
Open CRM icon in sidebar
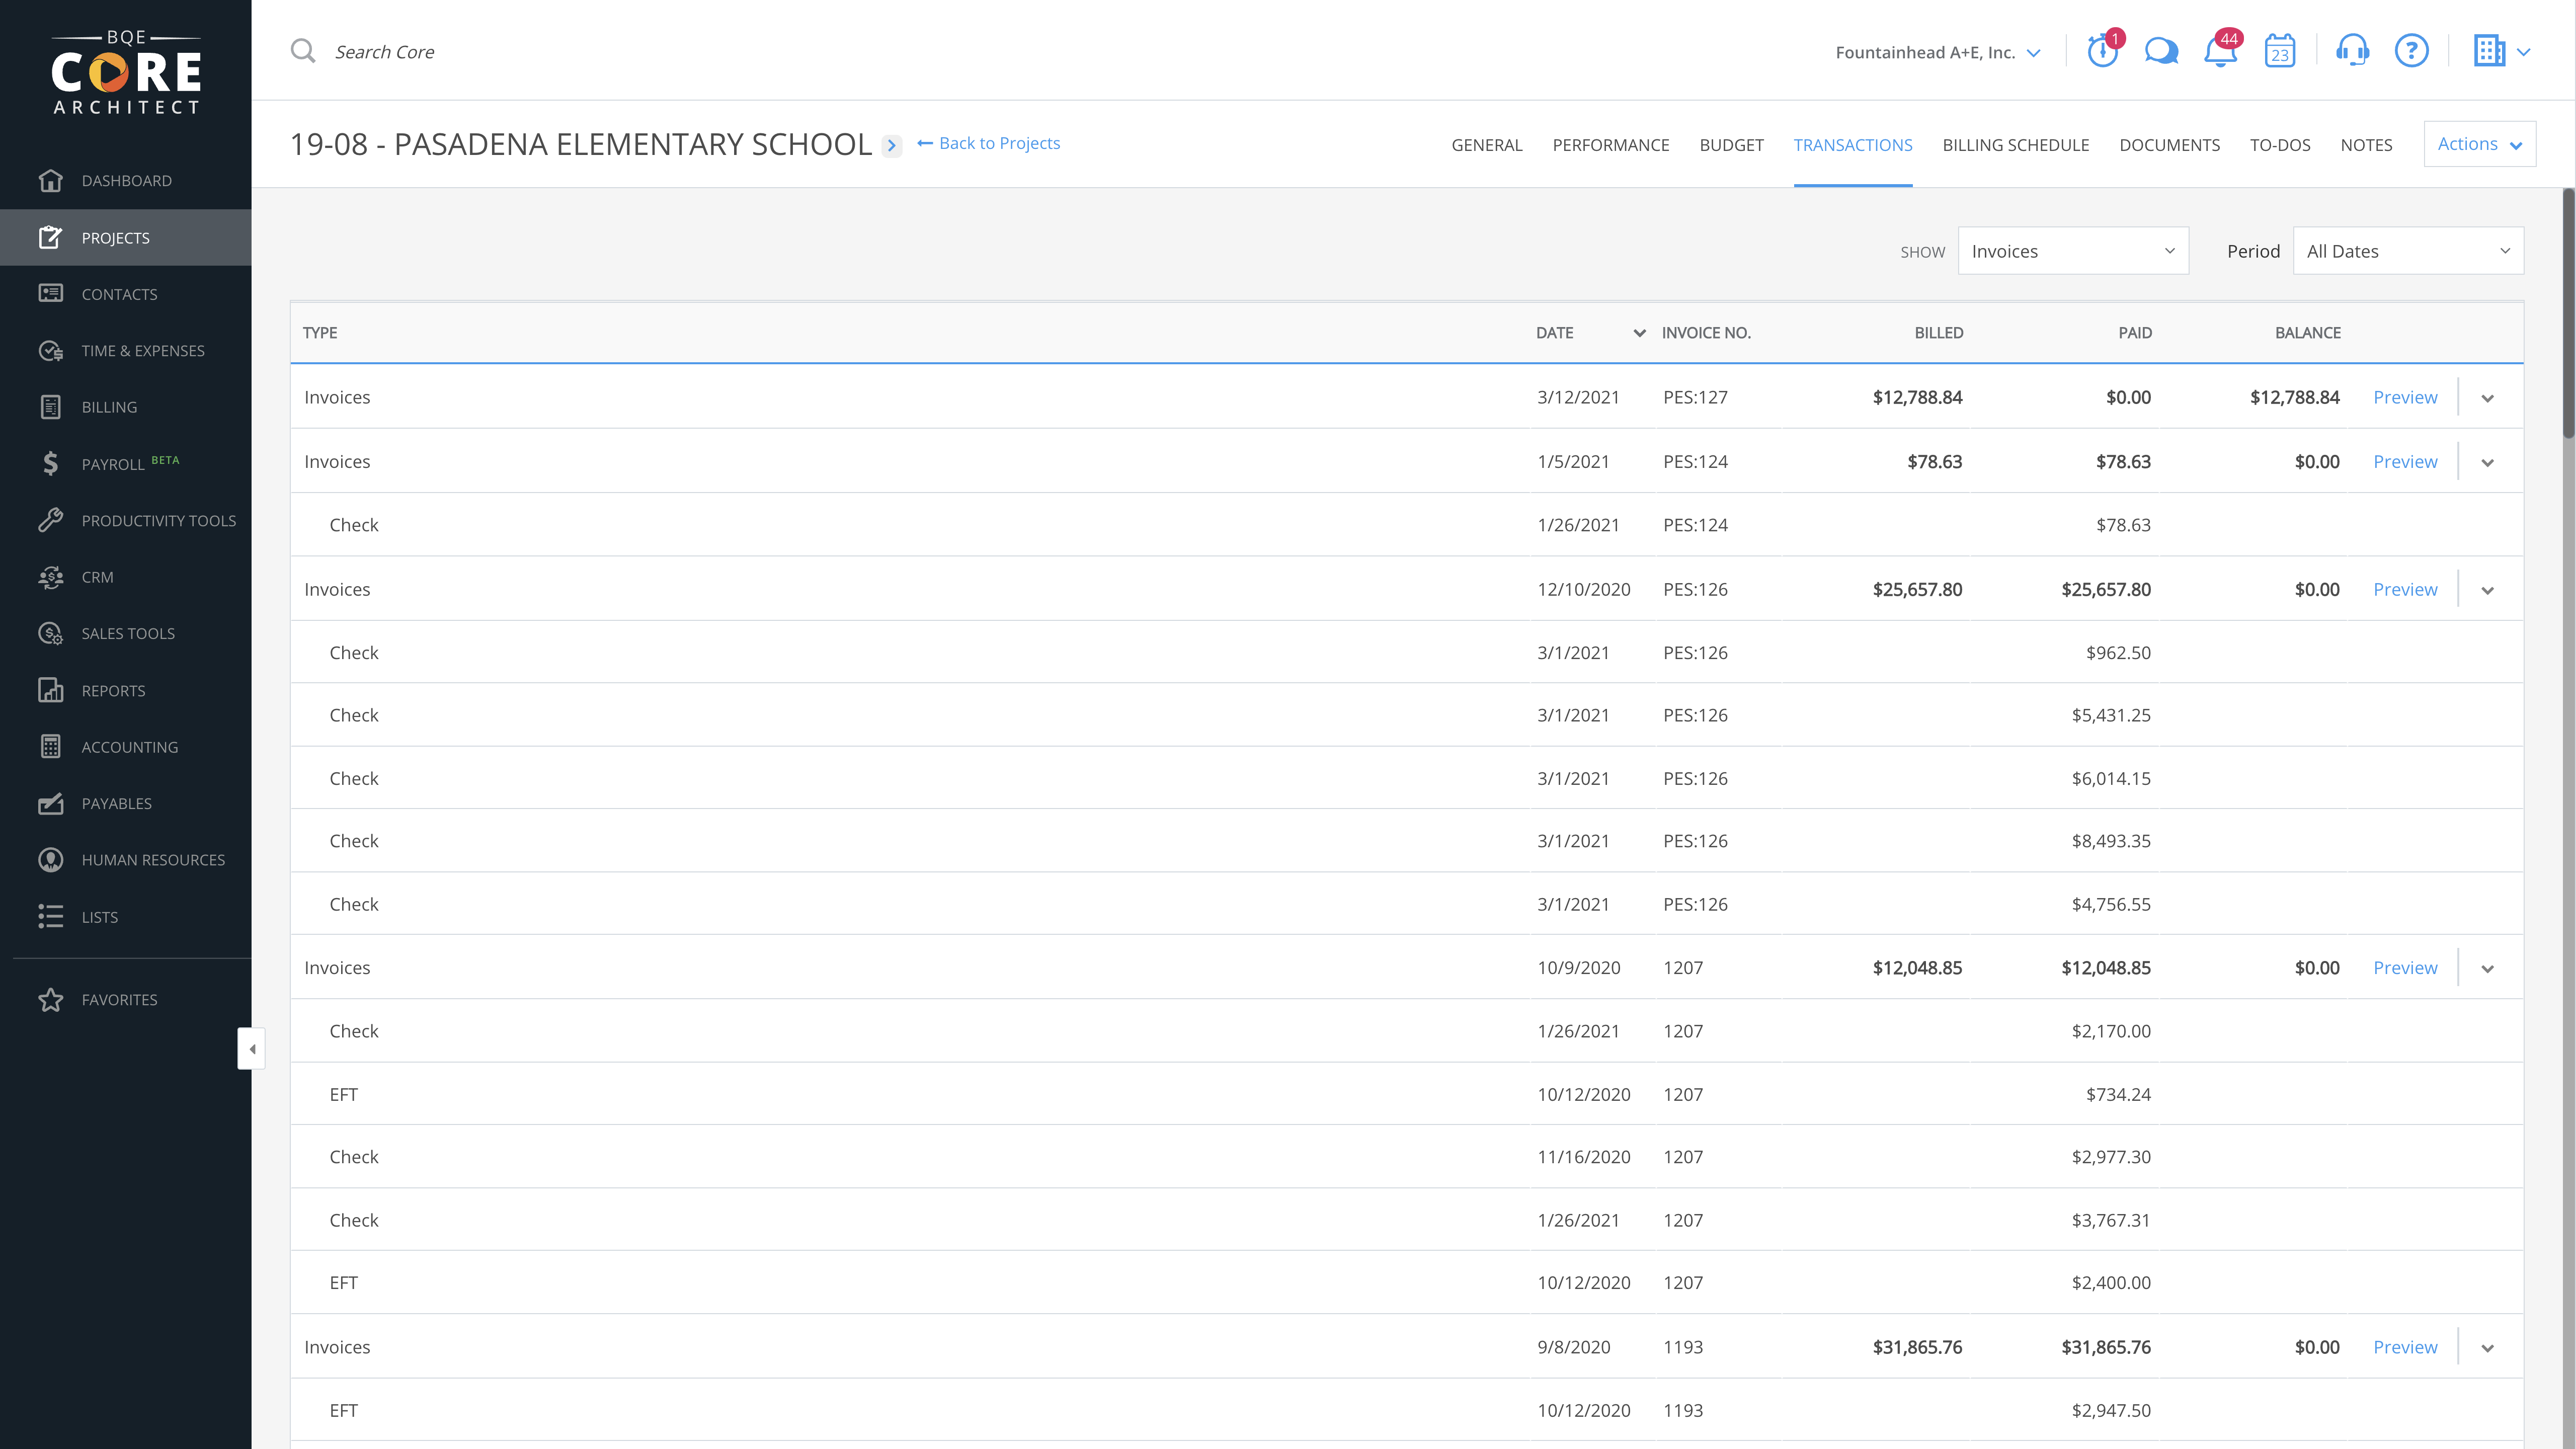tap(51, 577)
